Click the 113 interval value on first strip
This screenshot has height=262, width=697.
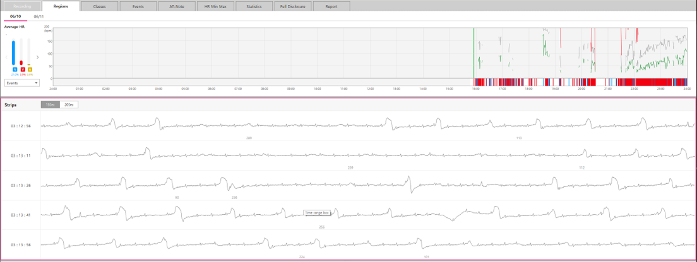tap(519, 139)
